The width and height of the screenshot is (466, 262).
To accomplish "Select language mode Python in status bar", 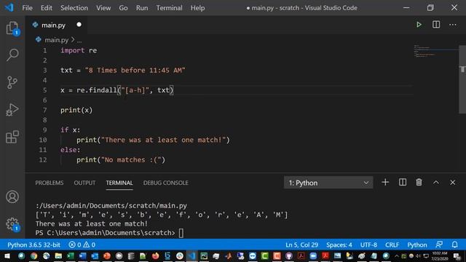I will [x=417, y=245].
